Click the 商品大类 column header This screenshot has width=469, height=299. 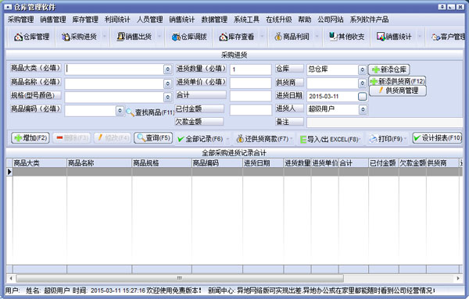pos(40,163)
